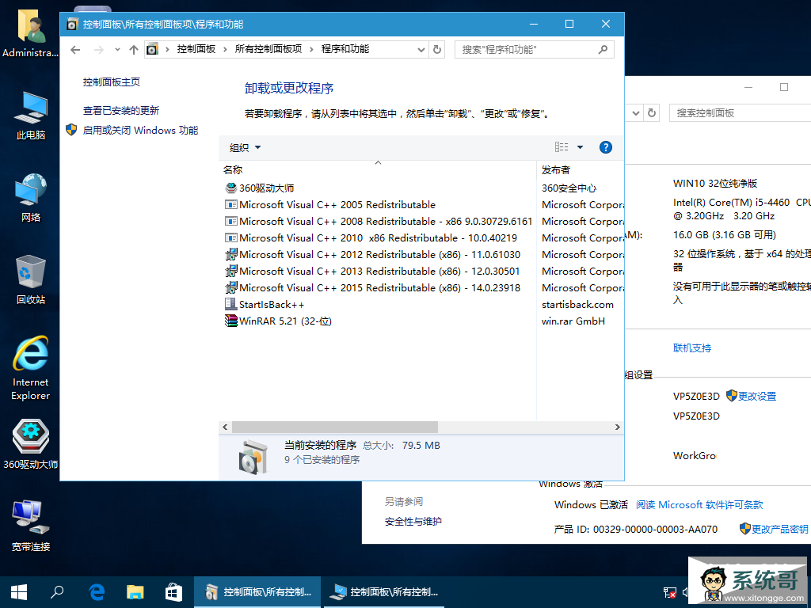Expand the chevron after 所有控制面板项 breadcrumb
Viewport: 811px width, 608px height.
[x=311, y=50]
